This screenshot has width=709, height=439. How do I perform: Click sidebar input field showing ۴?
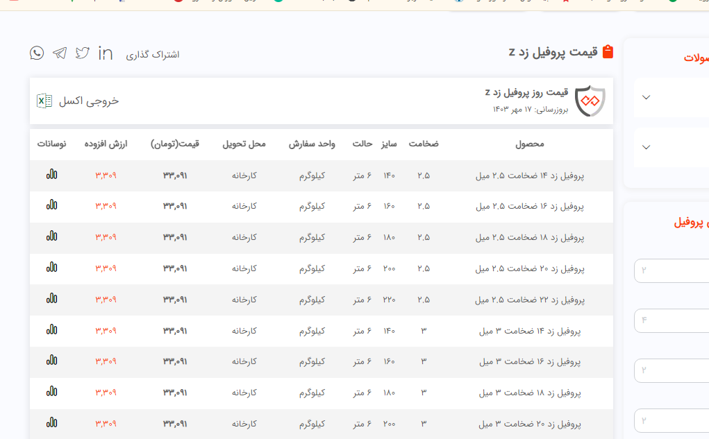coord(671,320)
